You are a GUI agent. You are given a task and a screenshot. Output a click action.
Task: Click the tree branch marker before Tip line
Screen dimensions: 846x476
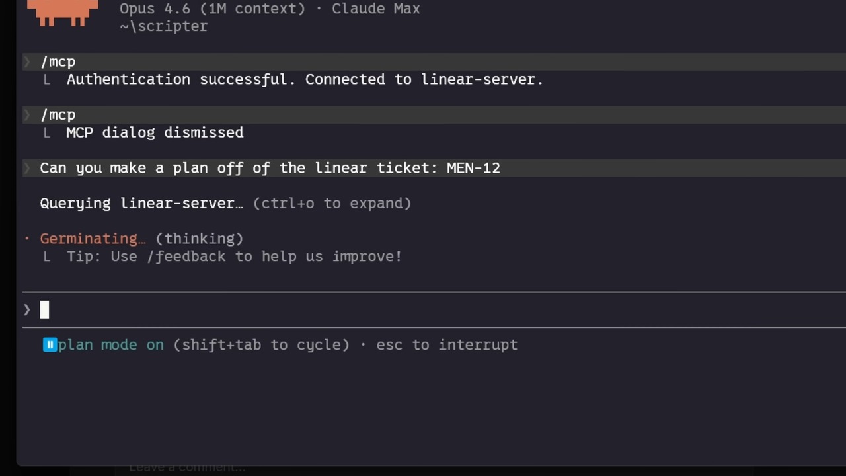(46, 256)
